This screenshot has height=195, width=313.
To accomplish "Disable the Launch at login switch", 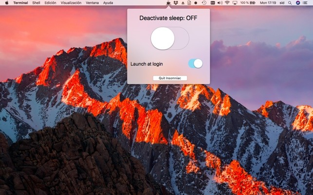I will [x=195, y=64].
